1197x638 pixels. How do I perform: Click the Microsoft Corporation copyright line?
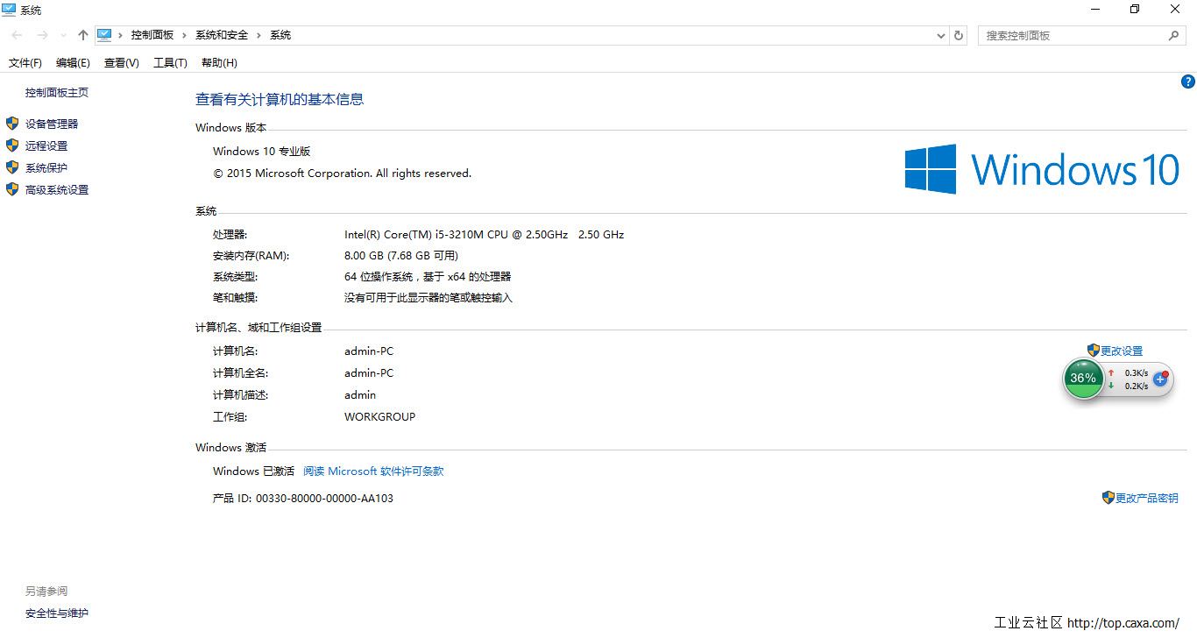point(343,174)
